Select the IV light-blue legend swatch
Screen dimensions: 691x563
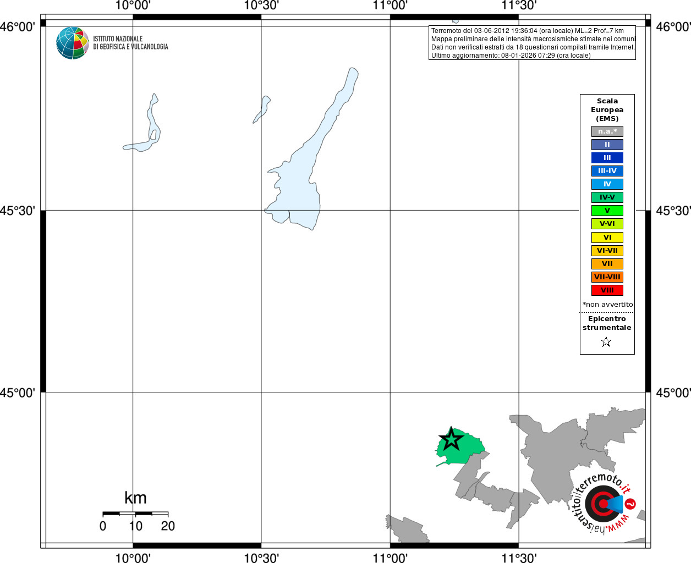pyautogui.click(x=607, y=184)
